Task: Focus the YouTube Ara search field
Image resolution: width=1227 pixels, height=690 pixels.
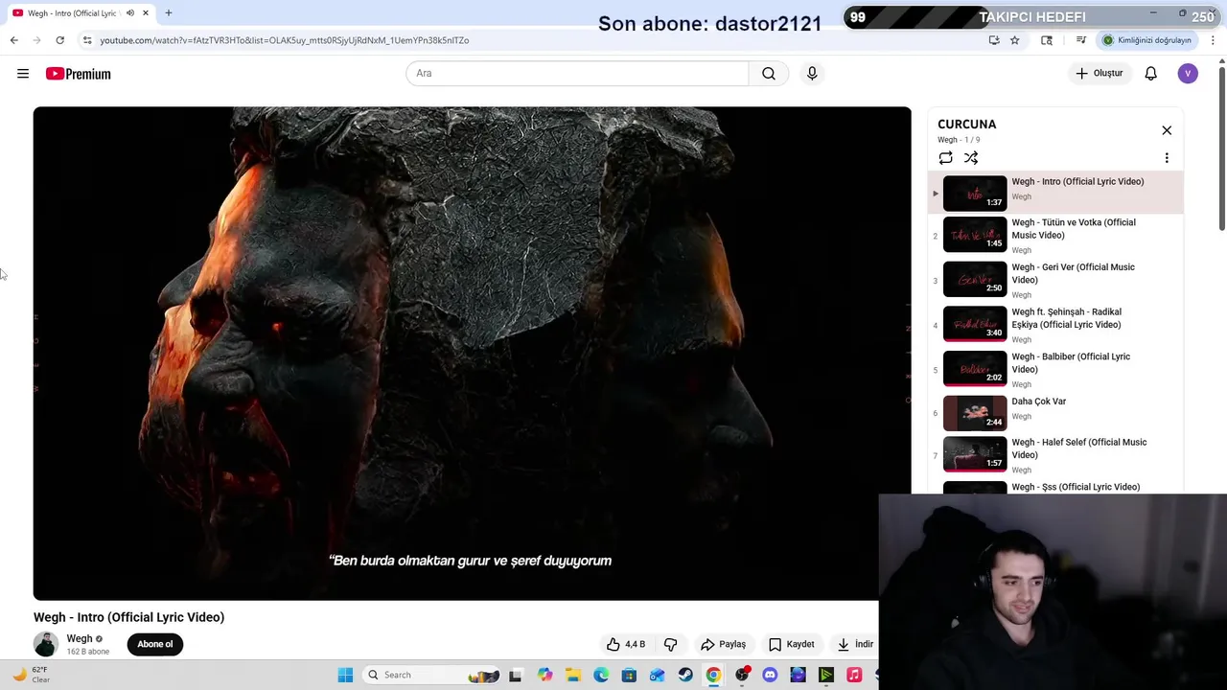Action: tap(577, 74)
